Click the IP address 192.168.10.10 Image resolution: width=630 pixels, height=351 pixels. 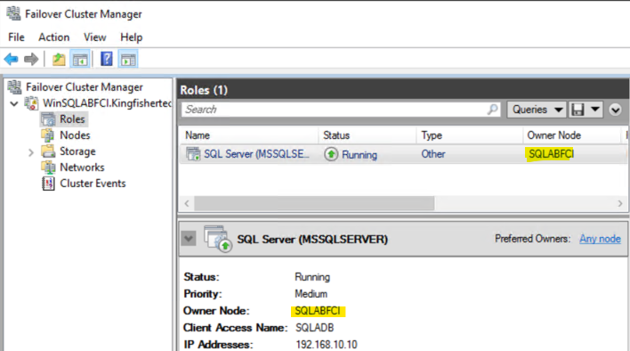[x=327, y=345]
